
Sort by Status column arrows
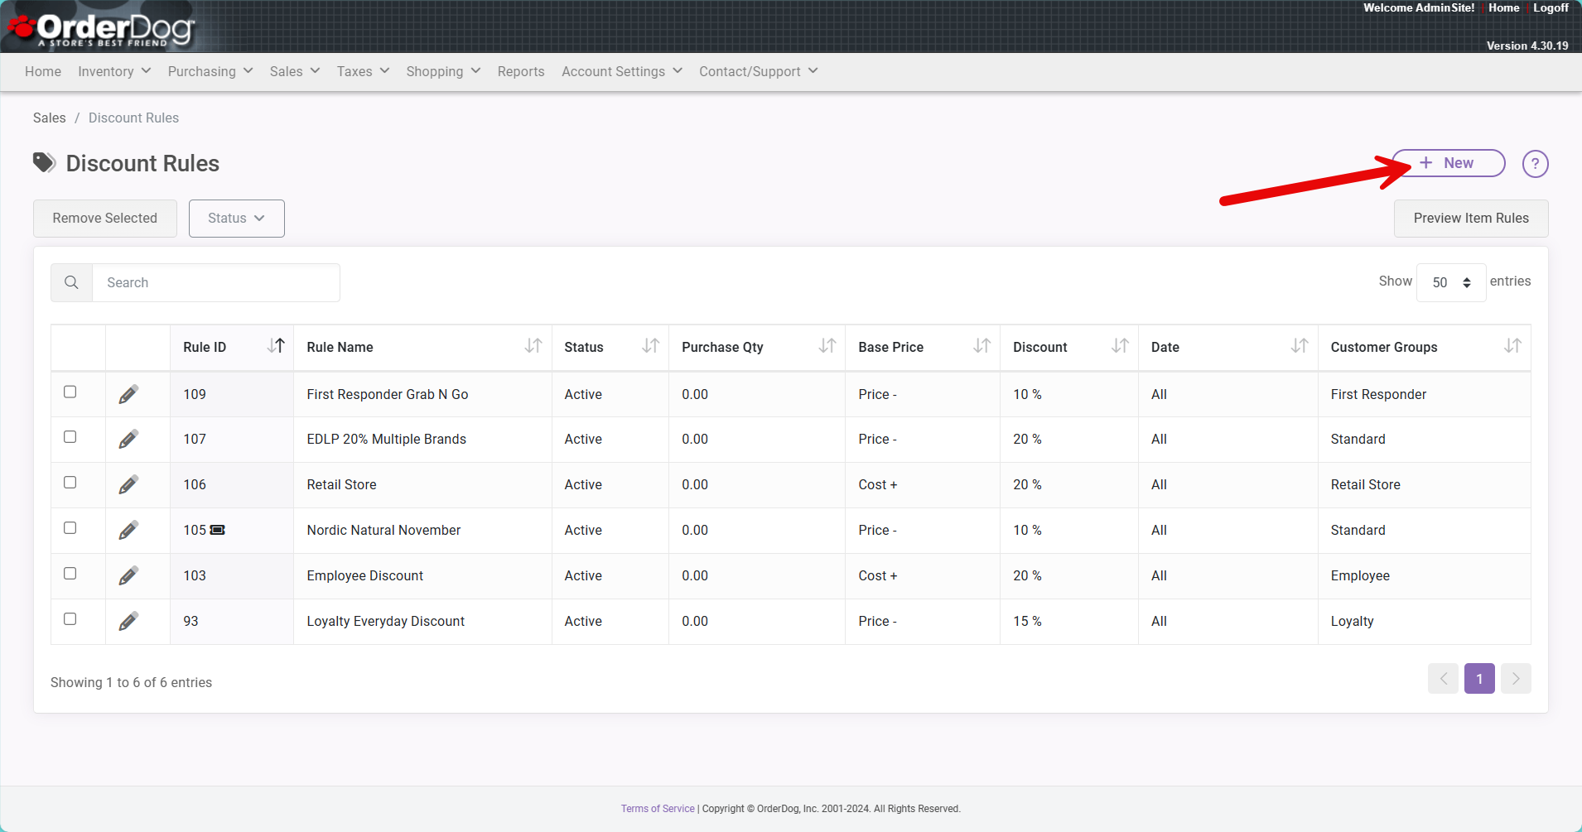coord(651,346)
